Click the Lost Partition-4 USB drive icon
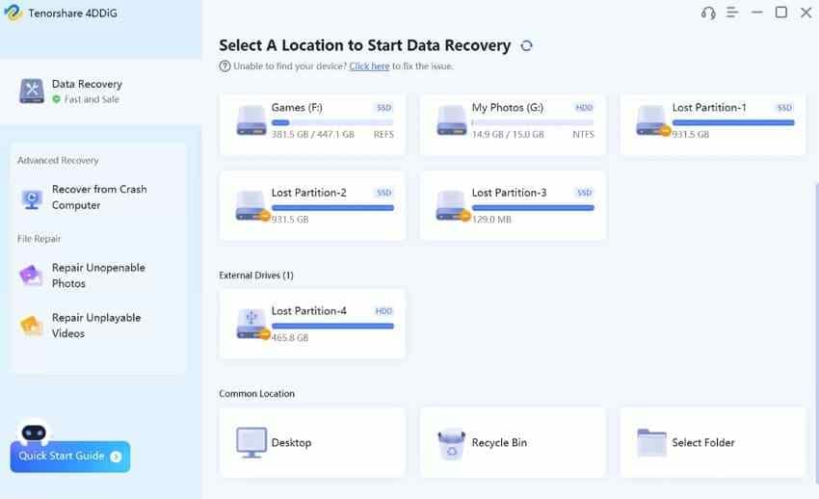 [252, 324]
